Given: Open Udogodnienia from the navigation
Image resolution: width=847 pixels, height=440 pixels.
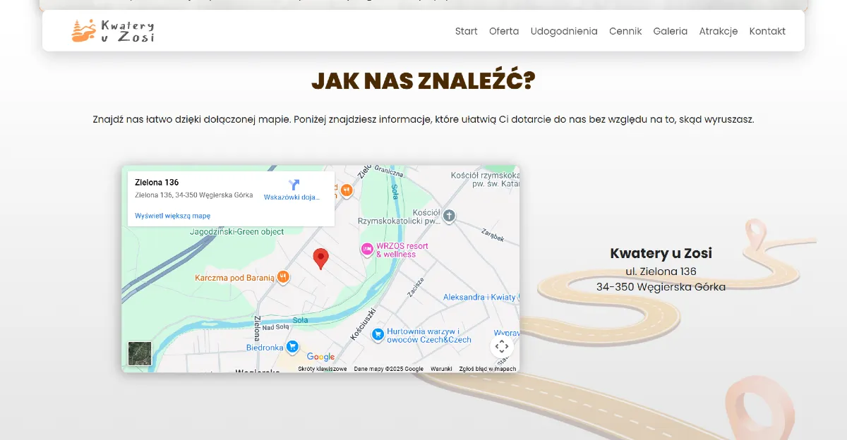Looking at the screenshot, I should [x=564, y=31].
